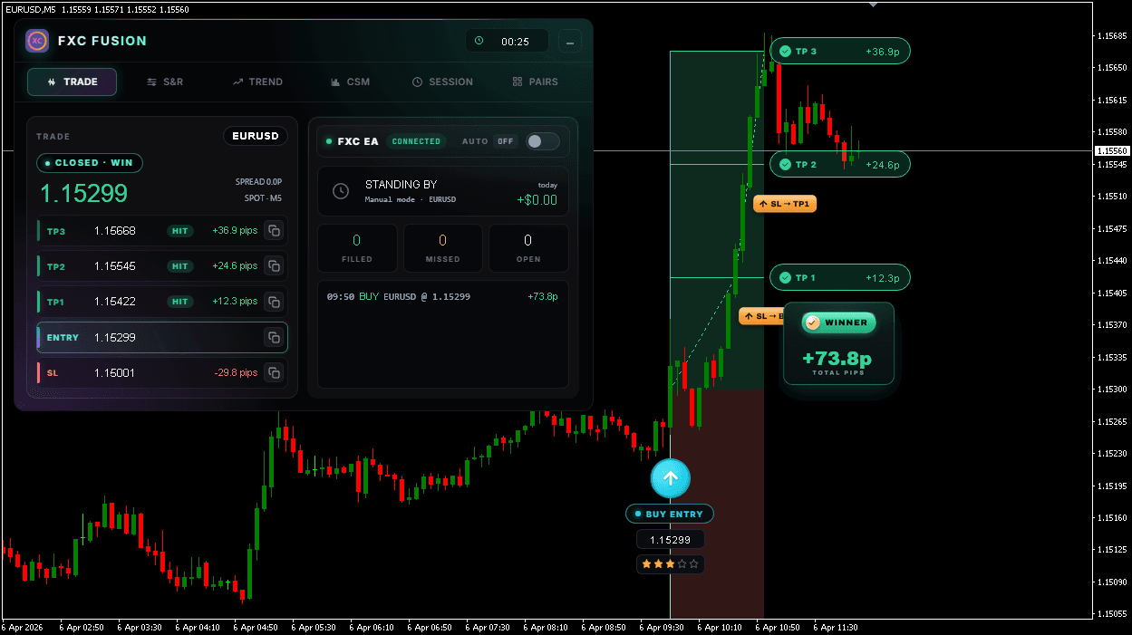Screen dimensions: 1132x635
Task: Copy the TP1 price 1.15422
Action: pyautogui.click(x=273, y=302)
